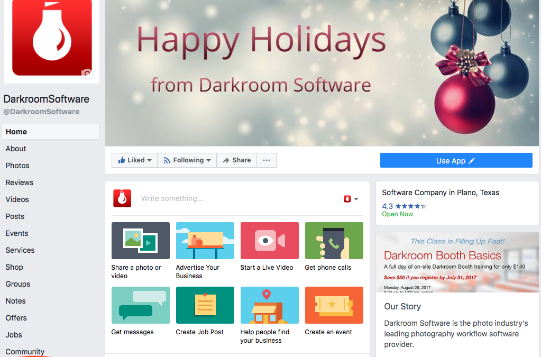Expand the Liked dropdown arrow
541x357 pixels.
click(x=149, y=160)
